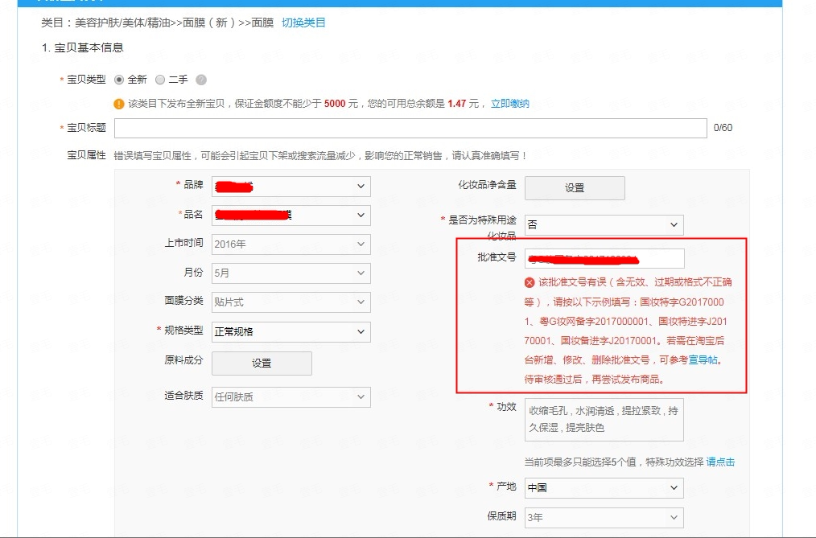Open the 宣导帖 link in error message
The width and height of the screenshot is (816, 538).
pos(703,360)
